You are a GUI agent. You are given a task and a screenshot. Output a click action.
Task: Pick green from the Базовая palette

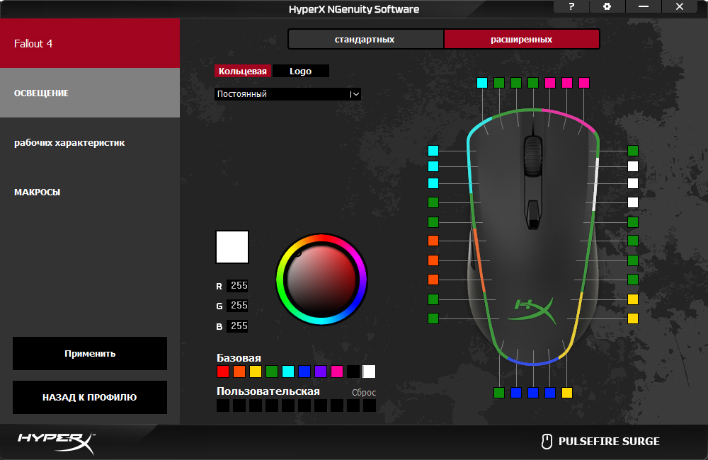click(272, 372)
